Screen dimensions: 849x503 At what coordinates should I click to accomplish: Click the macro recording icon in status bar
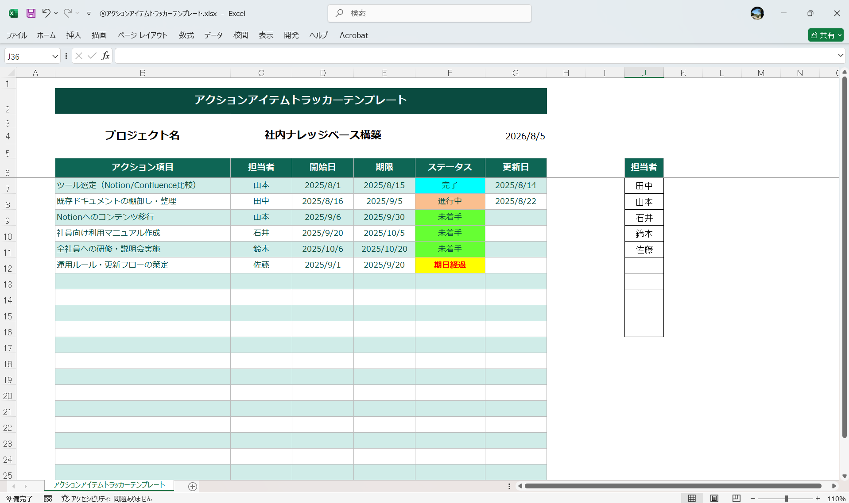coord(48,499)
